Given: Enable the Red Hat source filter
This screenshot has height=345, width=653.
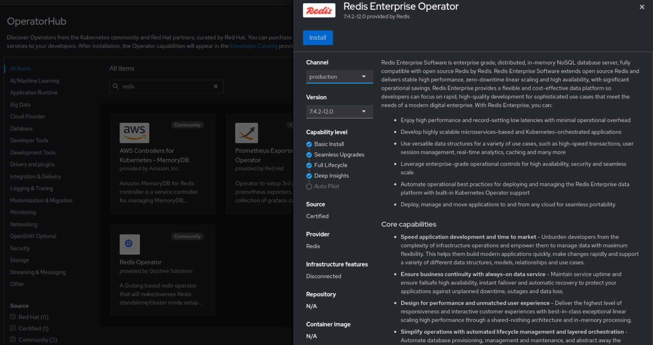Looking at the screenshot, I should (x=13, y=316).
